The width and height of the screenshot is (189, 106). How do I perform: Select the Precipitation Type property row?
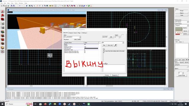pos(82,50)
